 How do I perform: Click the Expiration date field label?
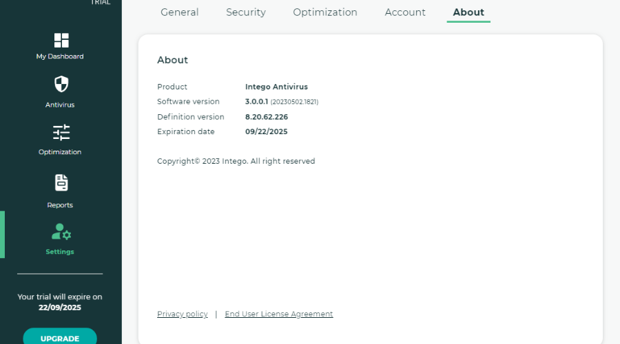pos(186,131)
